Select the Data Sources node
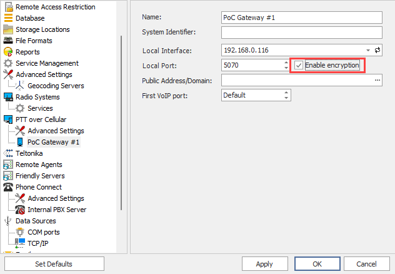This screenshot has height=274, width=395. [x=36, y=221]
